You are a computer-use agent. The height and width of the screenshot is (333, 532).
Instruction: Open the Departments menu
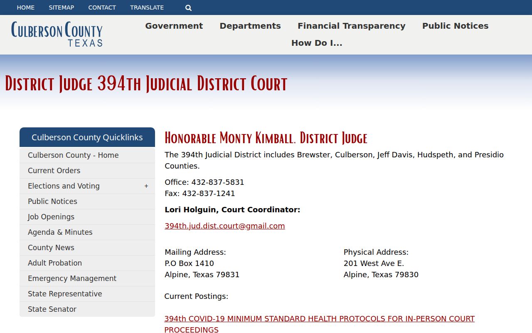250,26
